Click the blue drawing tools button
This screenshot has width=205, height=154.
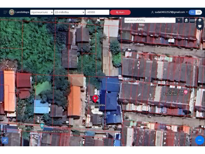5,141
